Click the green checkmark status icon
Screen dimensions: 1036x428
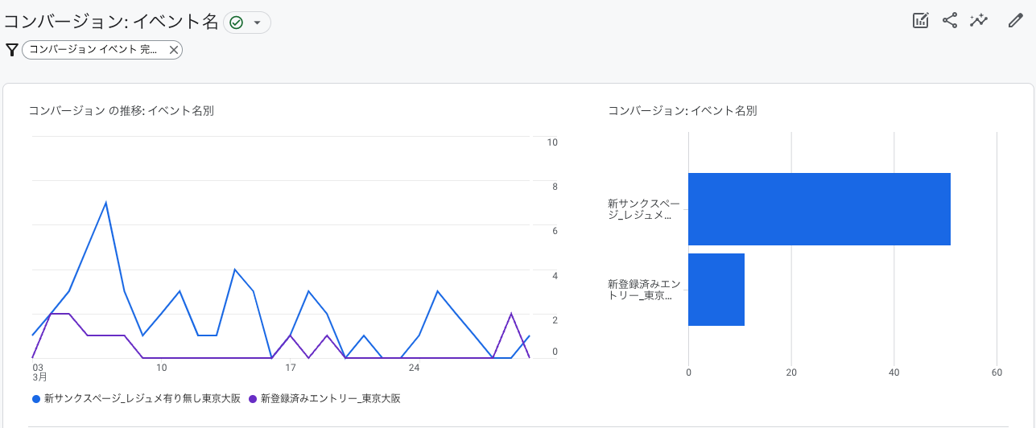[x=237, y=23]
